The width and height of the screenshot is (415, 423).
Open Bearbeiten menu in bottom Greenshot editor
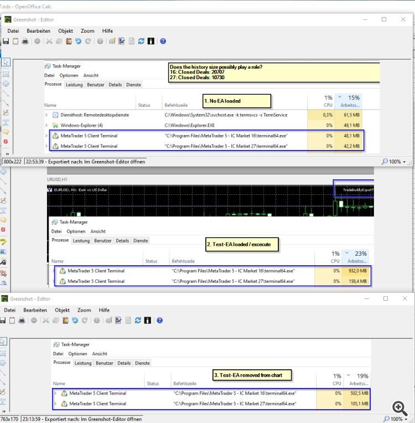coord(35,310)
